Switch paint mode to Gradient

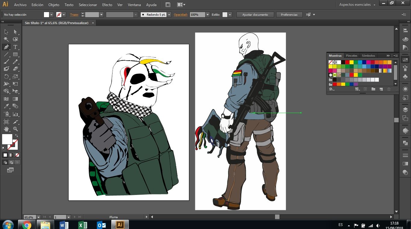tap(11, 155)
